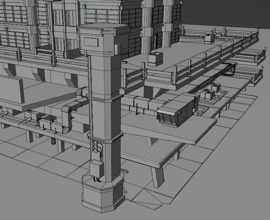Select the electrical junction box on the pillar
The width and height of the screenshot is (270, 220).
97,169
